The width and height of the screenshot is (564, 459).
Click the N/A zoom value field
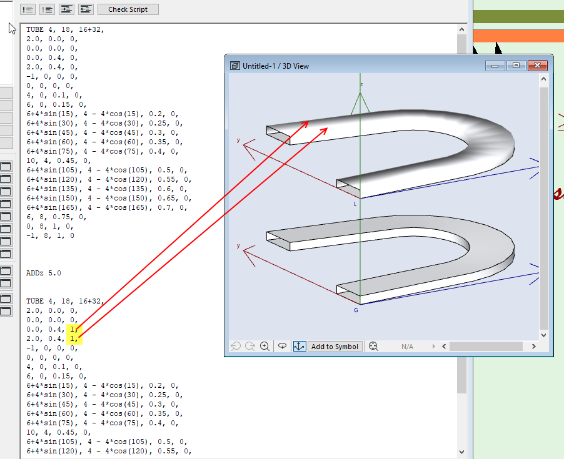click(407, 347)
